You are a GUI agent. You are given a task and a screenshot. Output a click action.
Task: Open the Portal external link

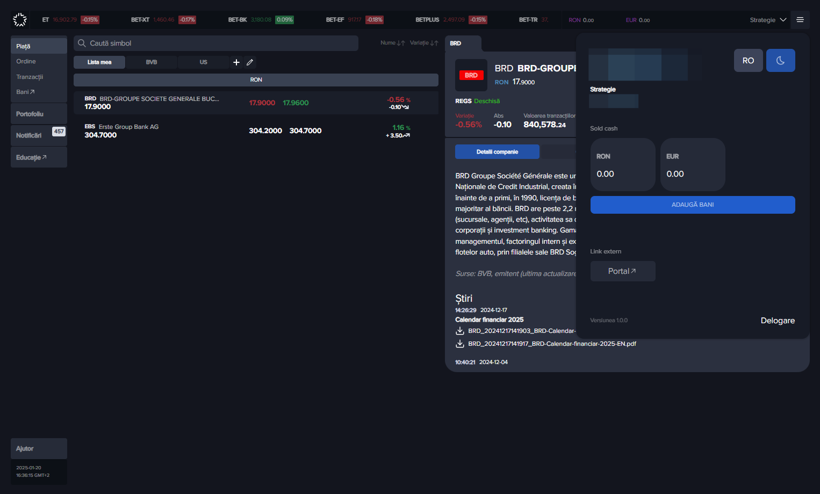click(623, 271)
